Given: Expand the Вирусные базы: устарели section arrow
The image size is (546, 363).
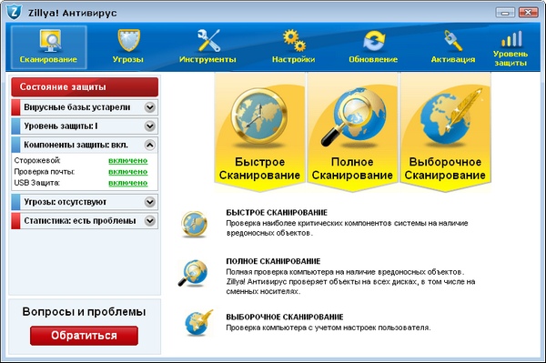Looking at the screenshot, I should pos(150,107).
